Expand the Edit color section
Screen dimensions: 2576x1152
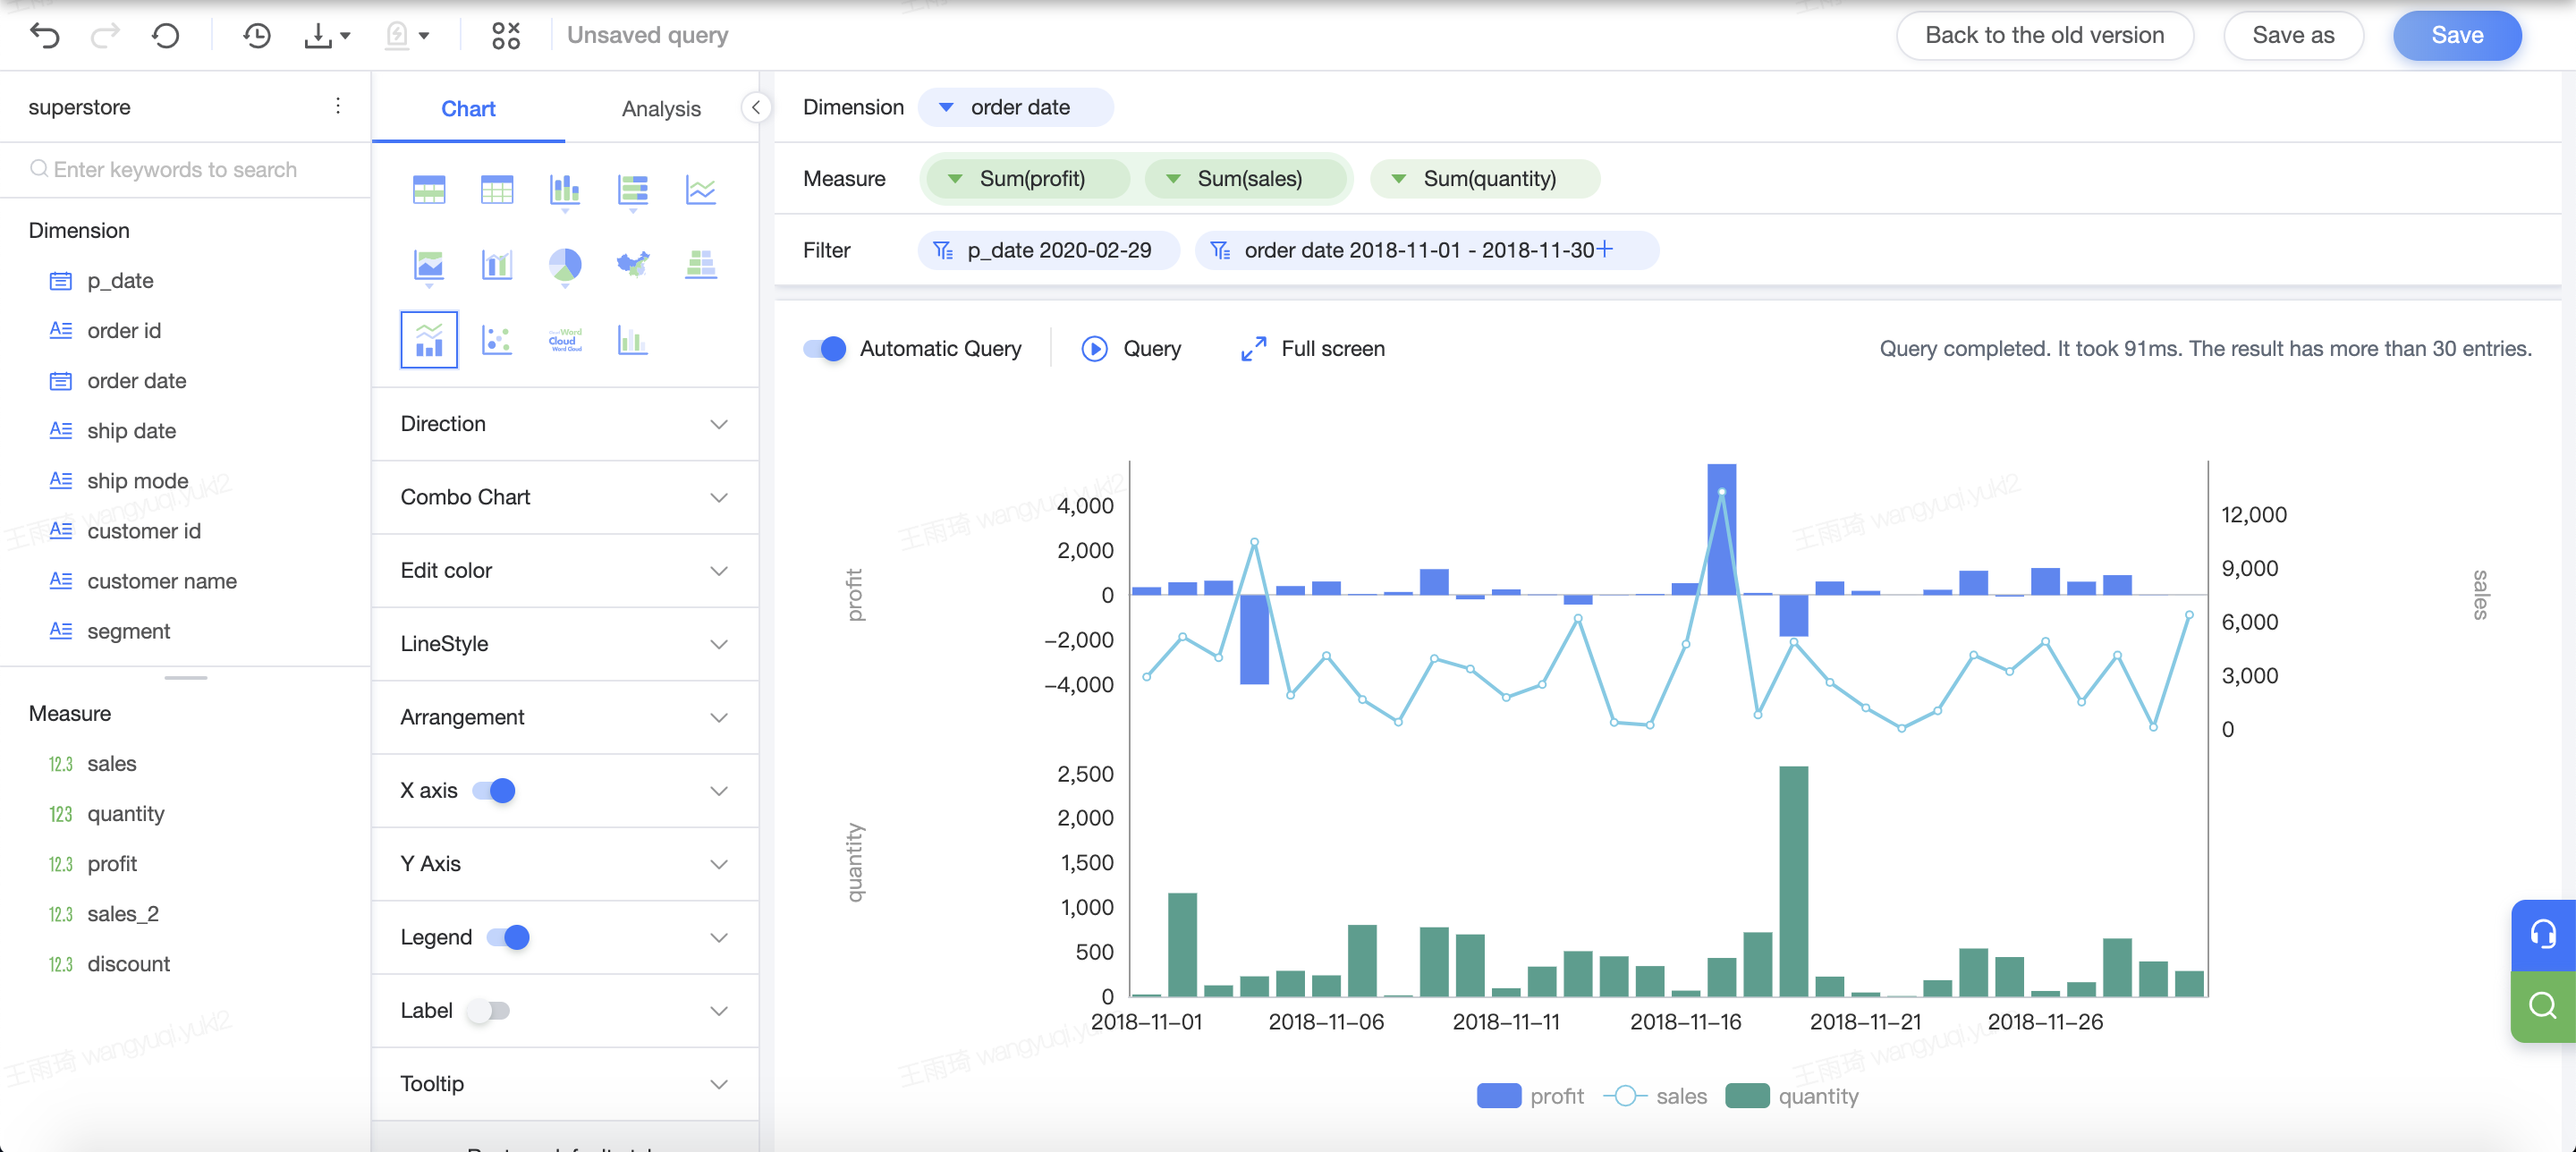(x=565, y=570)
